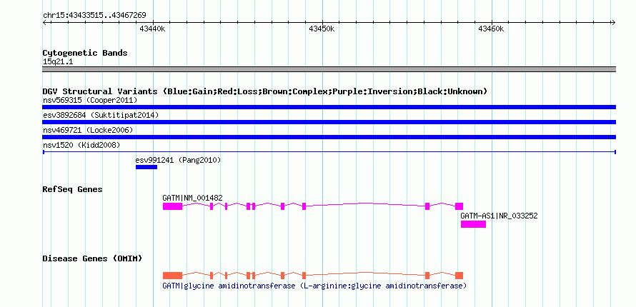Open the esv991241 (Pang2010) variant label

(178, 160)
